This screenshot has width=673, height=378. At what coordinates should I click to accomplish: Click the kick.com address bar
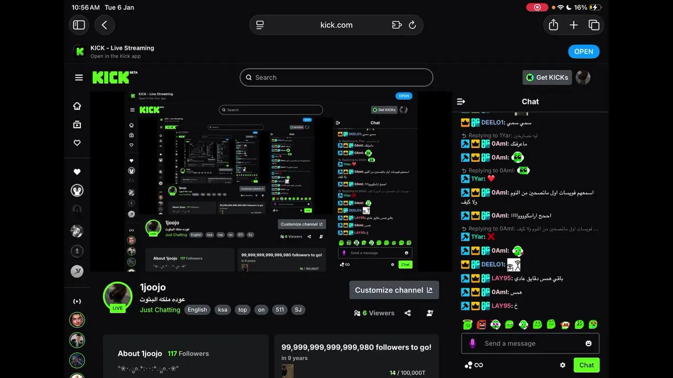pyautogui.click(x=336, y=25)
